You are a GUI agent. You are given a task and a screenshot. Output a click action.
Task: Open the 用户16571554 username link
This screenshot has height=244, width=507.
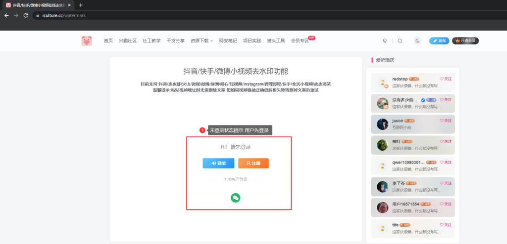point(406,204)
